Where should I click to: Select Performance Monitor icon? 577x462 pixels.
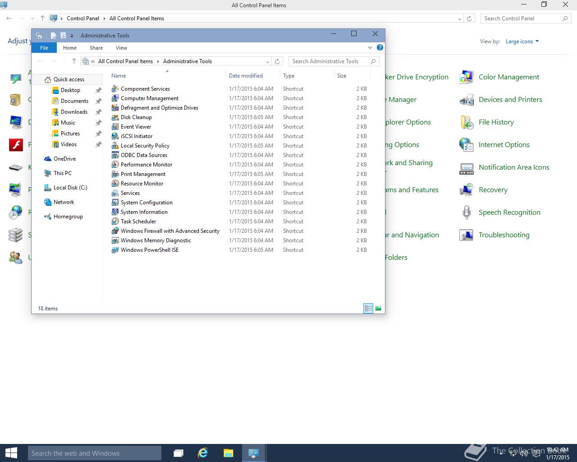click(x=115, y=165)
